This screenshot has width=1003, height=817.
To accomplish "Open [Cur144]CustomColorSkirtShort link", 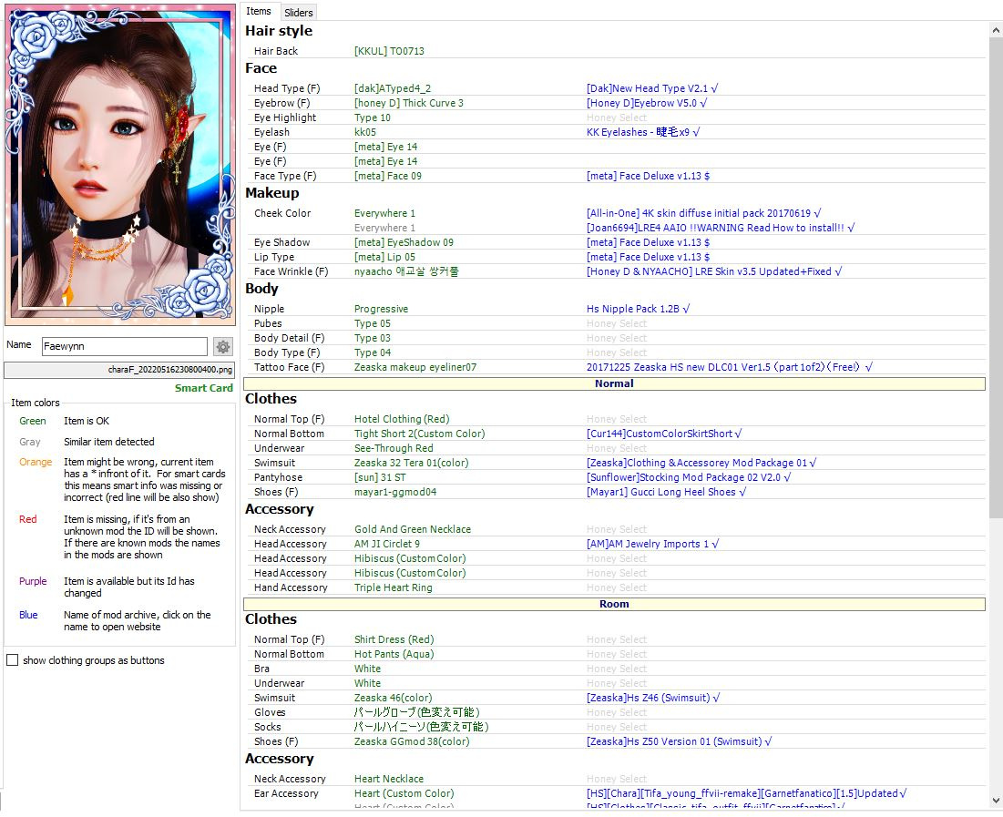I will pos(663,434).
